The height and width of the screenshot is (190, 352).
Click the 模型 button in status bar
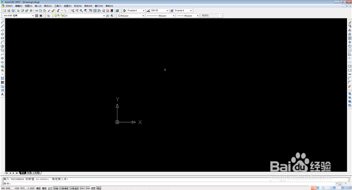(99, 189)
